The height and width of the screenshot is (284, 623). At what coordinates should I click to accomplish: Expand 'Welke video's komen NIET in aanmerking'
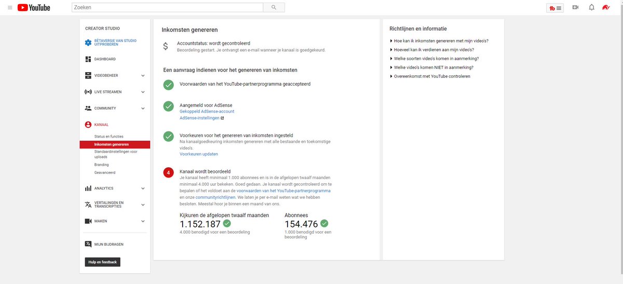pyautogui.click(x=431, y=67)
